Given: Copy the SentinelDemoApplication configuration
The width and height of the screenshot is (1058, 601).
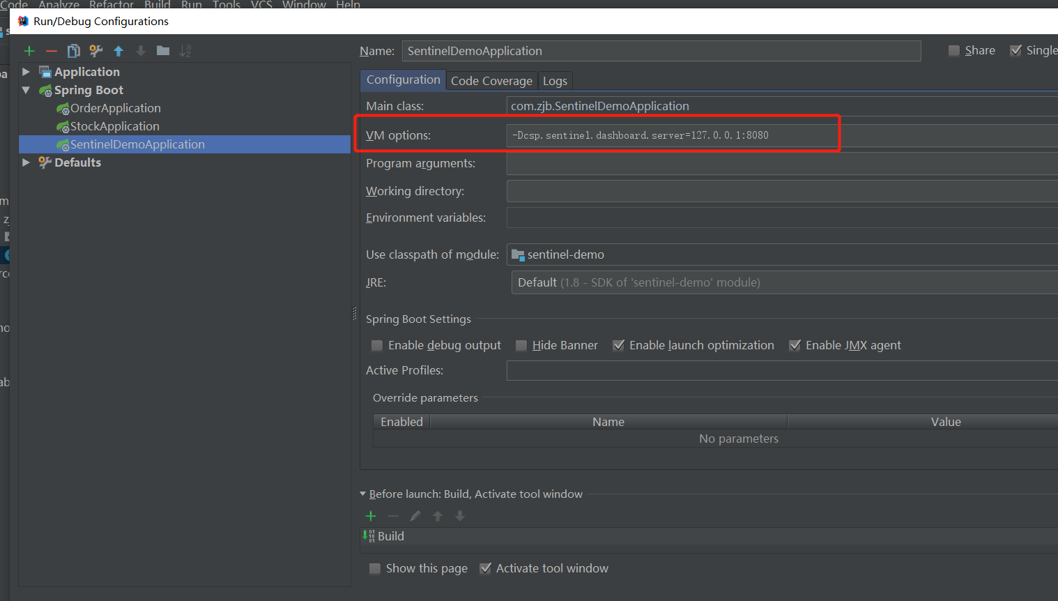Looking at the screenshot, I should (73, 50).
